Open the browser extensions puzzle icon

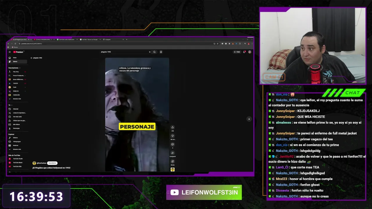pyautogui.click(x=240, y=44)
